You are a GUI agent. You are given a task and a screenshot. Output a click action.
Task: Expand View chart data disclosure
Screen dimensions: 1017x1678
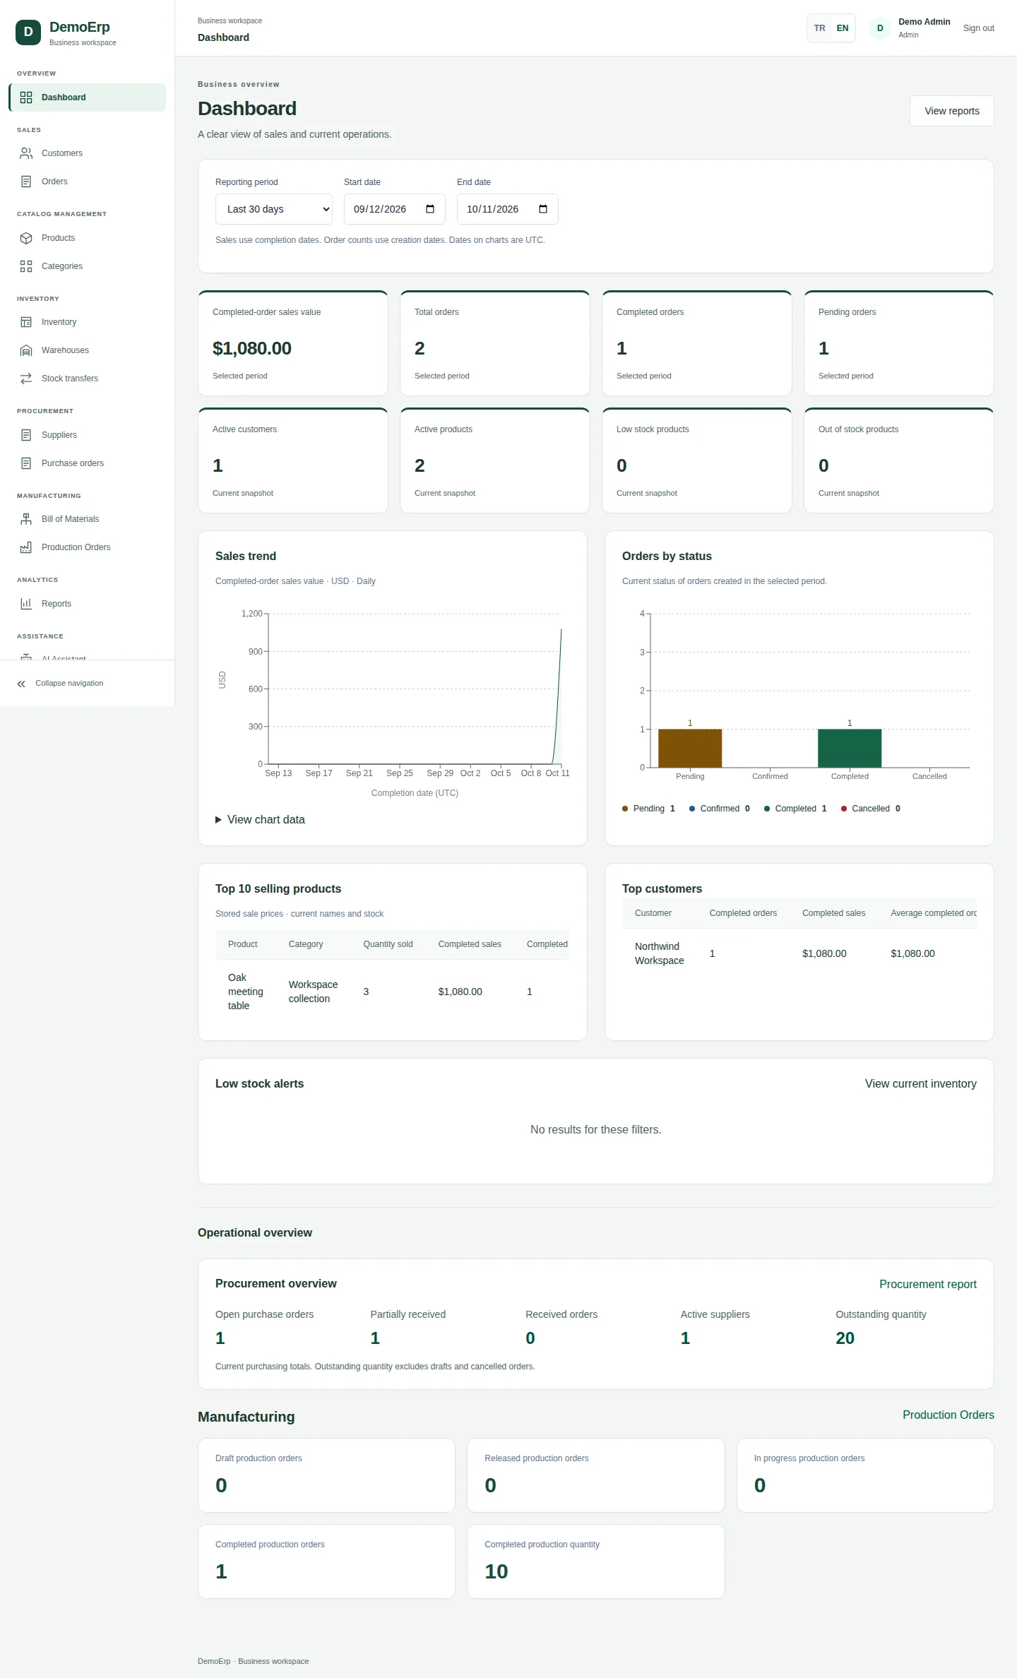260,820
